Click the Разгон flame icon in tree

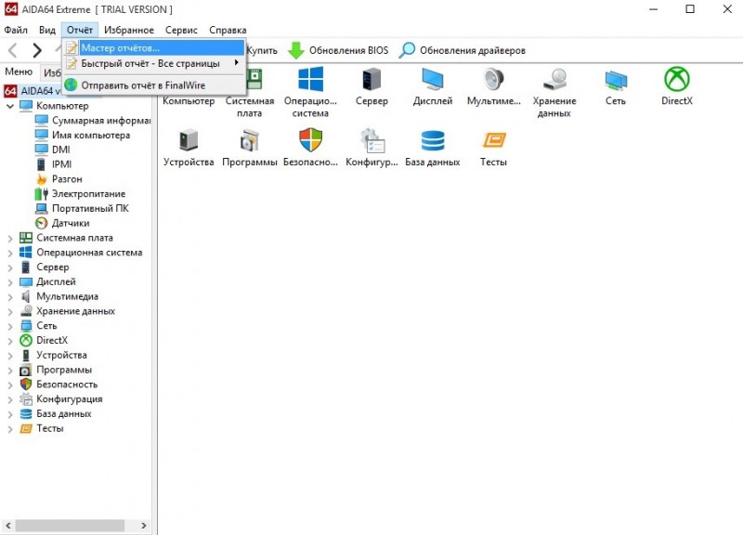tap(42, 178)
